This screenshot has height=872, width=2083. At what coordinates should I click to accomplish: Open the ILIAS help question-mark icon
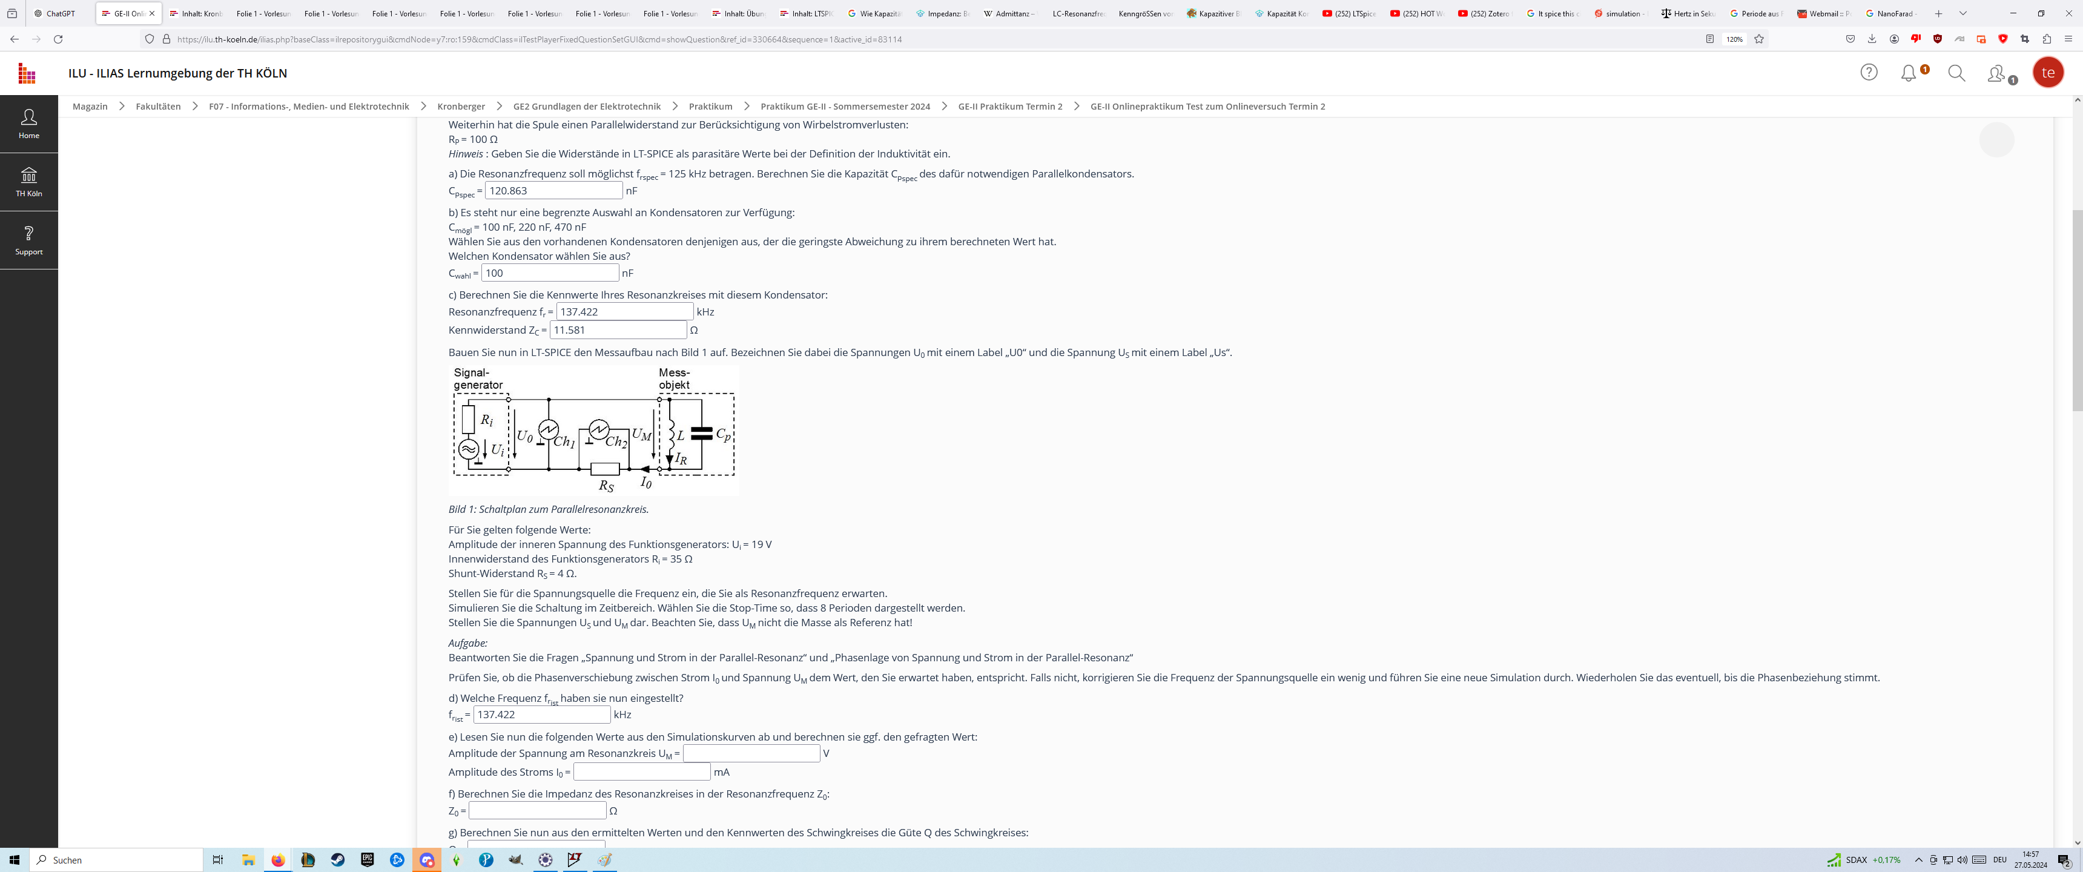1869,72
